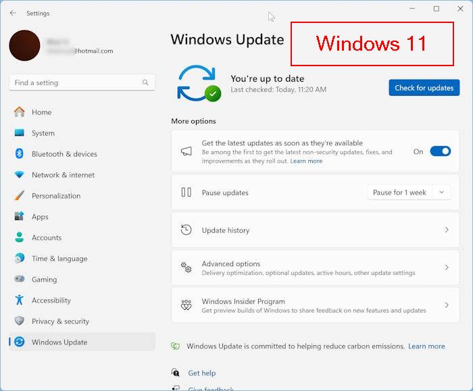Open Gaming settings label
Image resolution: width=473 pixels, height=391 pixels.
click(44, 280)
